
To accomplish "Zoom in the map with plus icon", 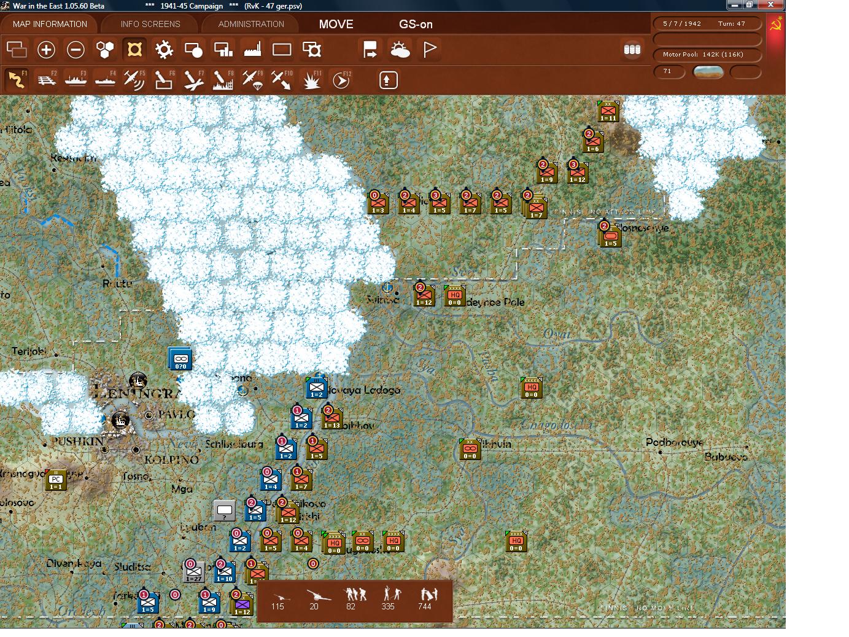I will (x=46, y=49).
